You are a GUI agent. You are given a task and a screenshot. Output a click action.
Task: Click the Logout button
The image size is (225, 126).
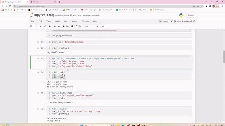coord(191,15)
